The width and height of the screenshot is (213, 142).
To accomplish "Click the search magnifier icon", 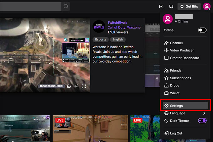I will [x=66, y=6].
